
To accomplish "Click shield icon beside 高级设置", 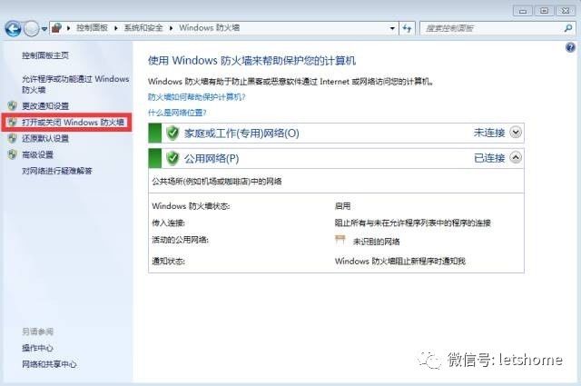I will 12,154.
